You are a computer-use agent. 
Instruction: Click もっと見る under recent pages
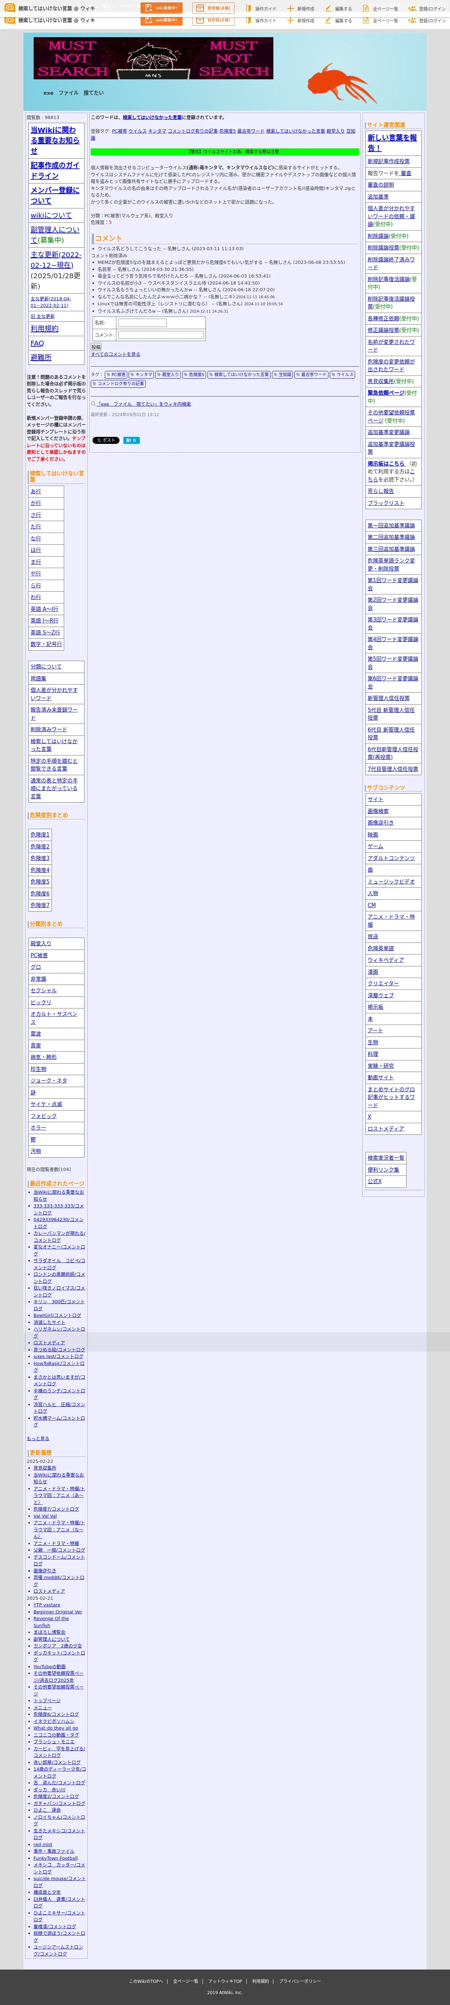pos(38,1438)
